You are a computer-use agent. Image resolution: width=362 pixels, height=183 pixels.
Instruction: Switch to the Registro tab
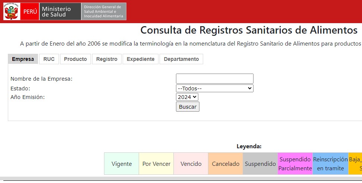pos(107,59)
